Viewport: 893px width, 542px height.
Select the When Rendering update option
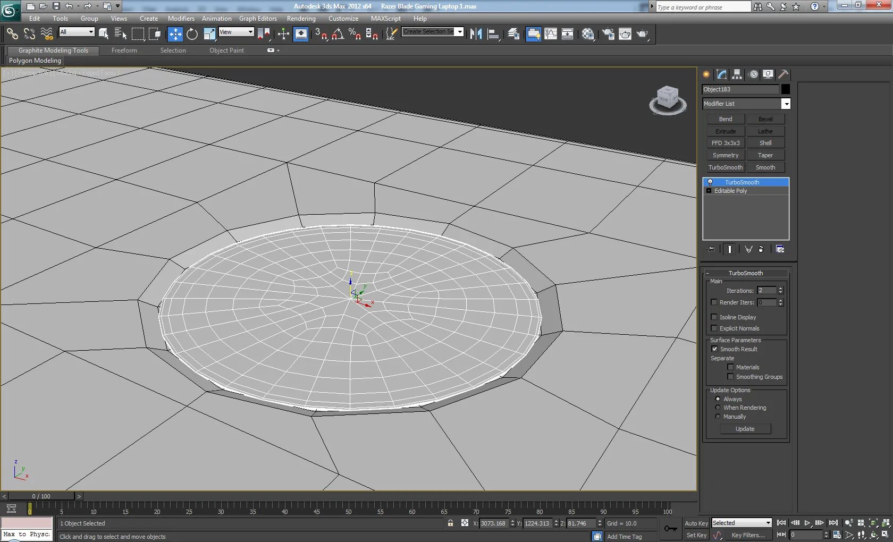(718, 408)
